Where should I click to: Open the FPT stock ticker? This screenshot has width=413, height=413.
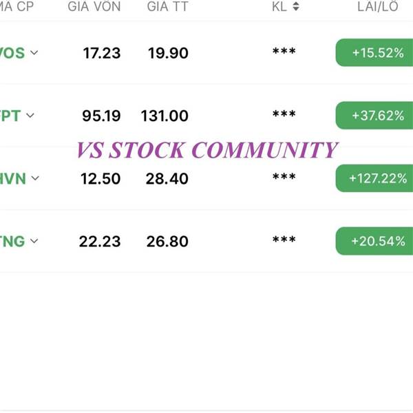click(x=10, y=116)
